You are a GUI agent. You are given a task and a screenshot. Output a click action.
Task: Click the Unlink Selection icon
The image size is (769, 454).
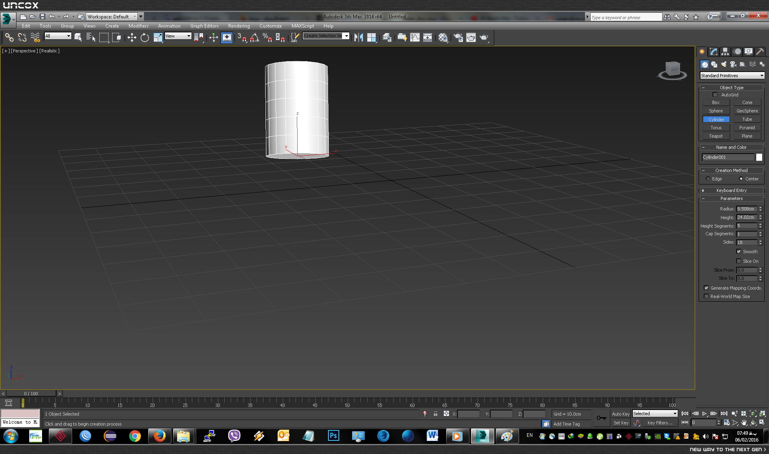click(x=22, y=38)
